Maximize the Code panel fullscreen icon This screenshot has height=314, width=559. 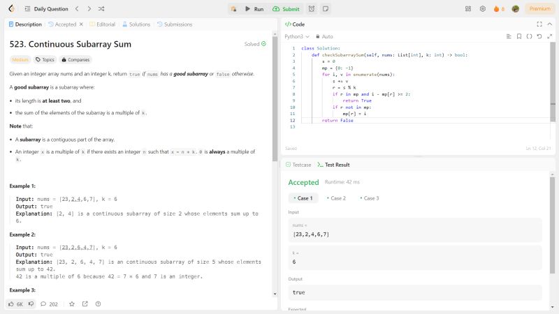[x=539, y=24]
